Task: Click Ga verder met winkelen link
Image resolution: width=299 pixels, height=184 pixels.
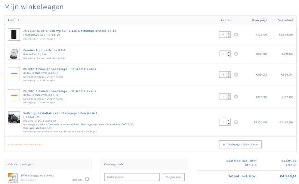Action: click(x=25, y=144)
